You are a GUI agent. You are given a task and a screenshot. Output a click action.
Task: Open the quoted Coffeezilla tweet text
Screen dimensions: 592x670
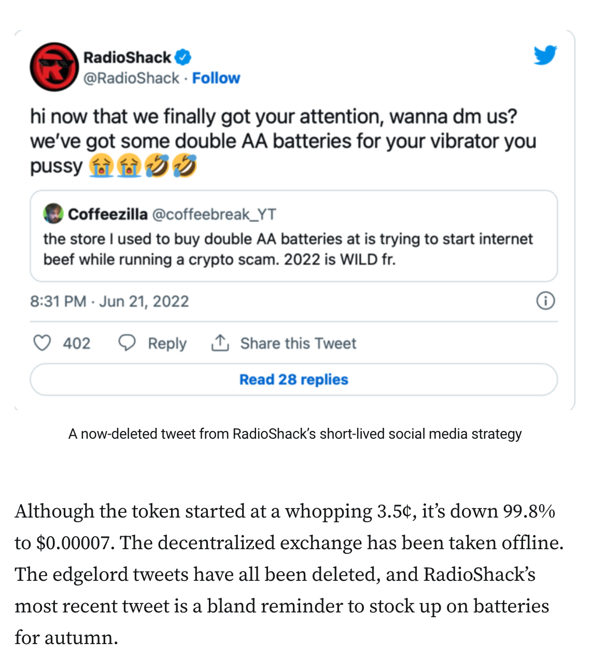pos(288,249)
